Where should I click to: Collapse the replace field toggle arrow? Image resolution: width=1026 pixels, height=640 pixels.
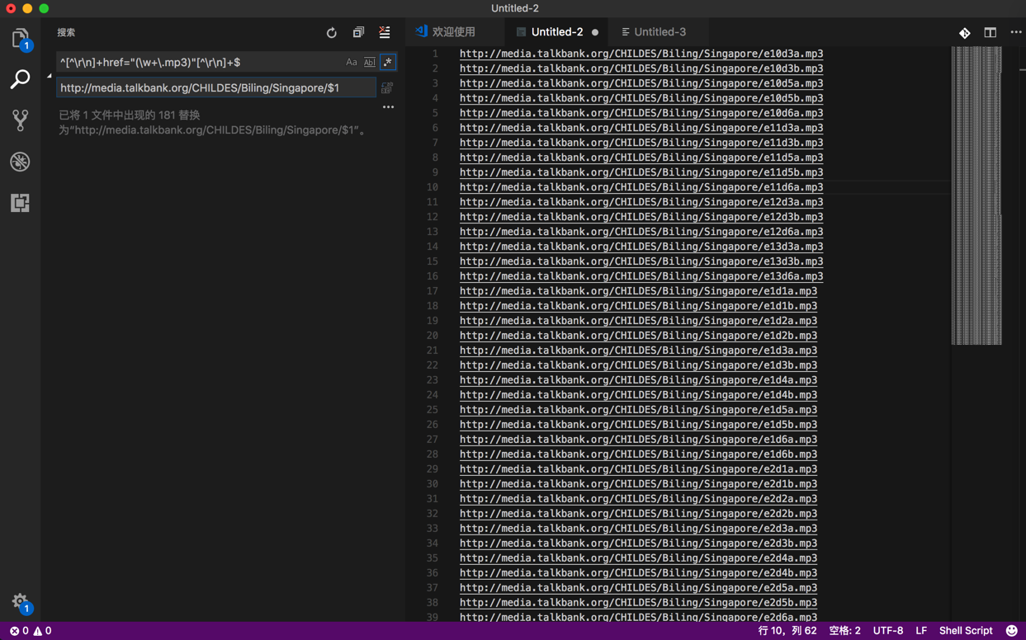(50, 76)
